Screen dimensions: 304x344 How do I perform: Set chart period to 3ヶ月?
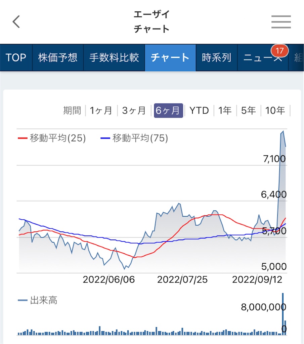(134, 111)
